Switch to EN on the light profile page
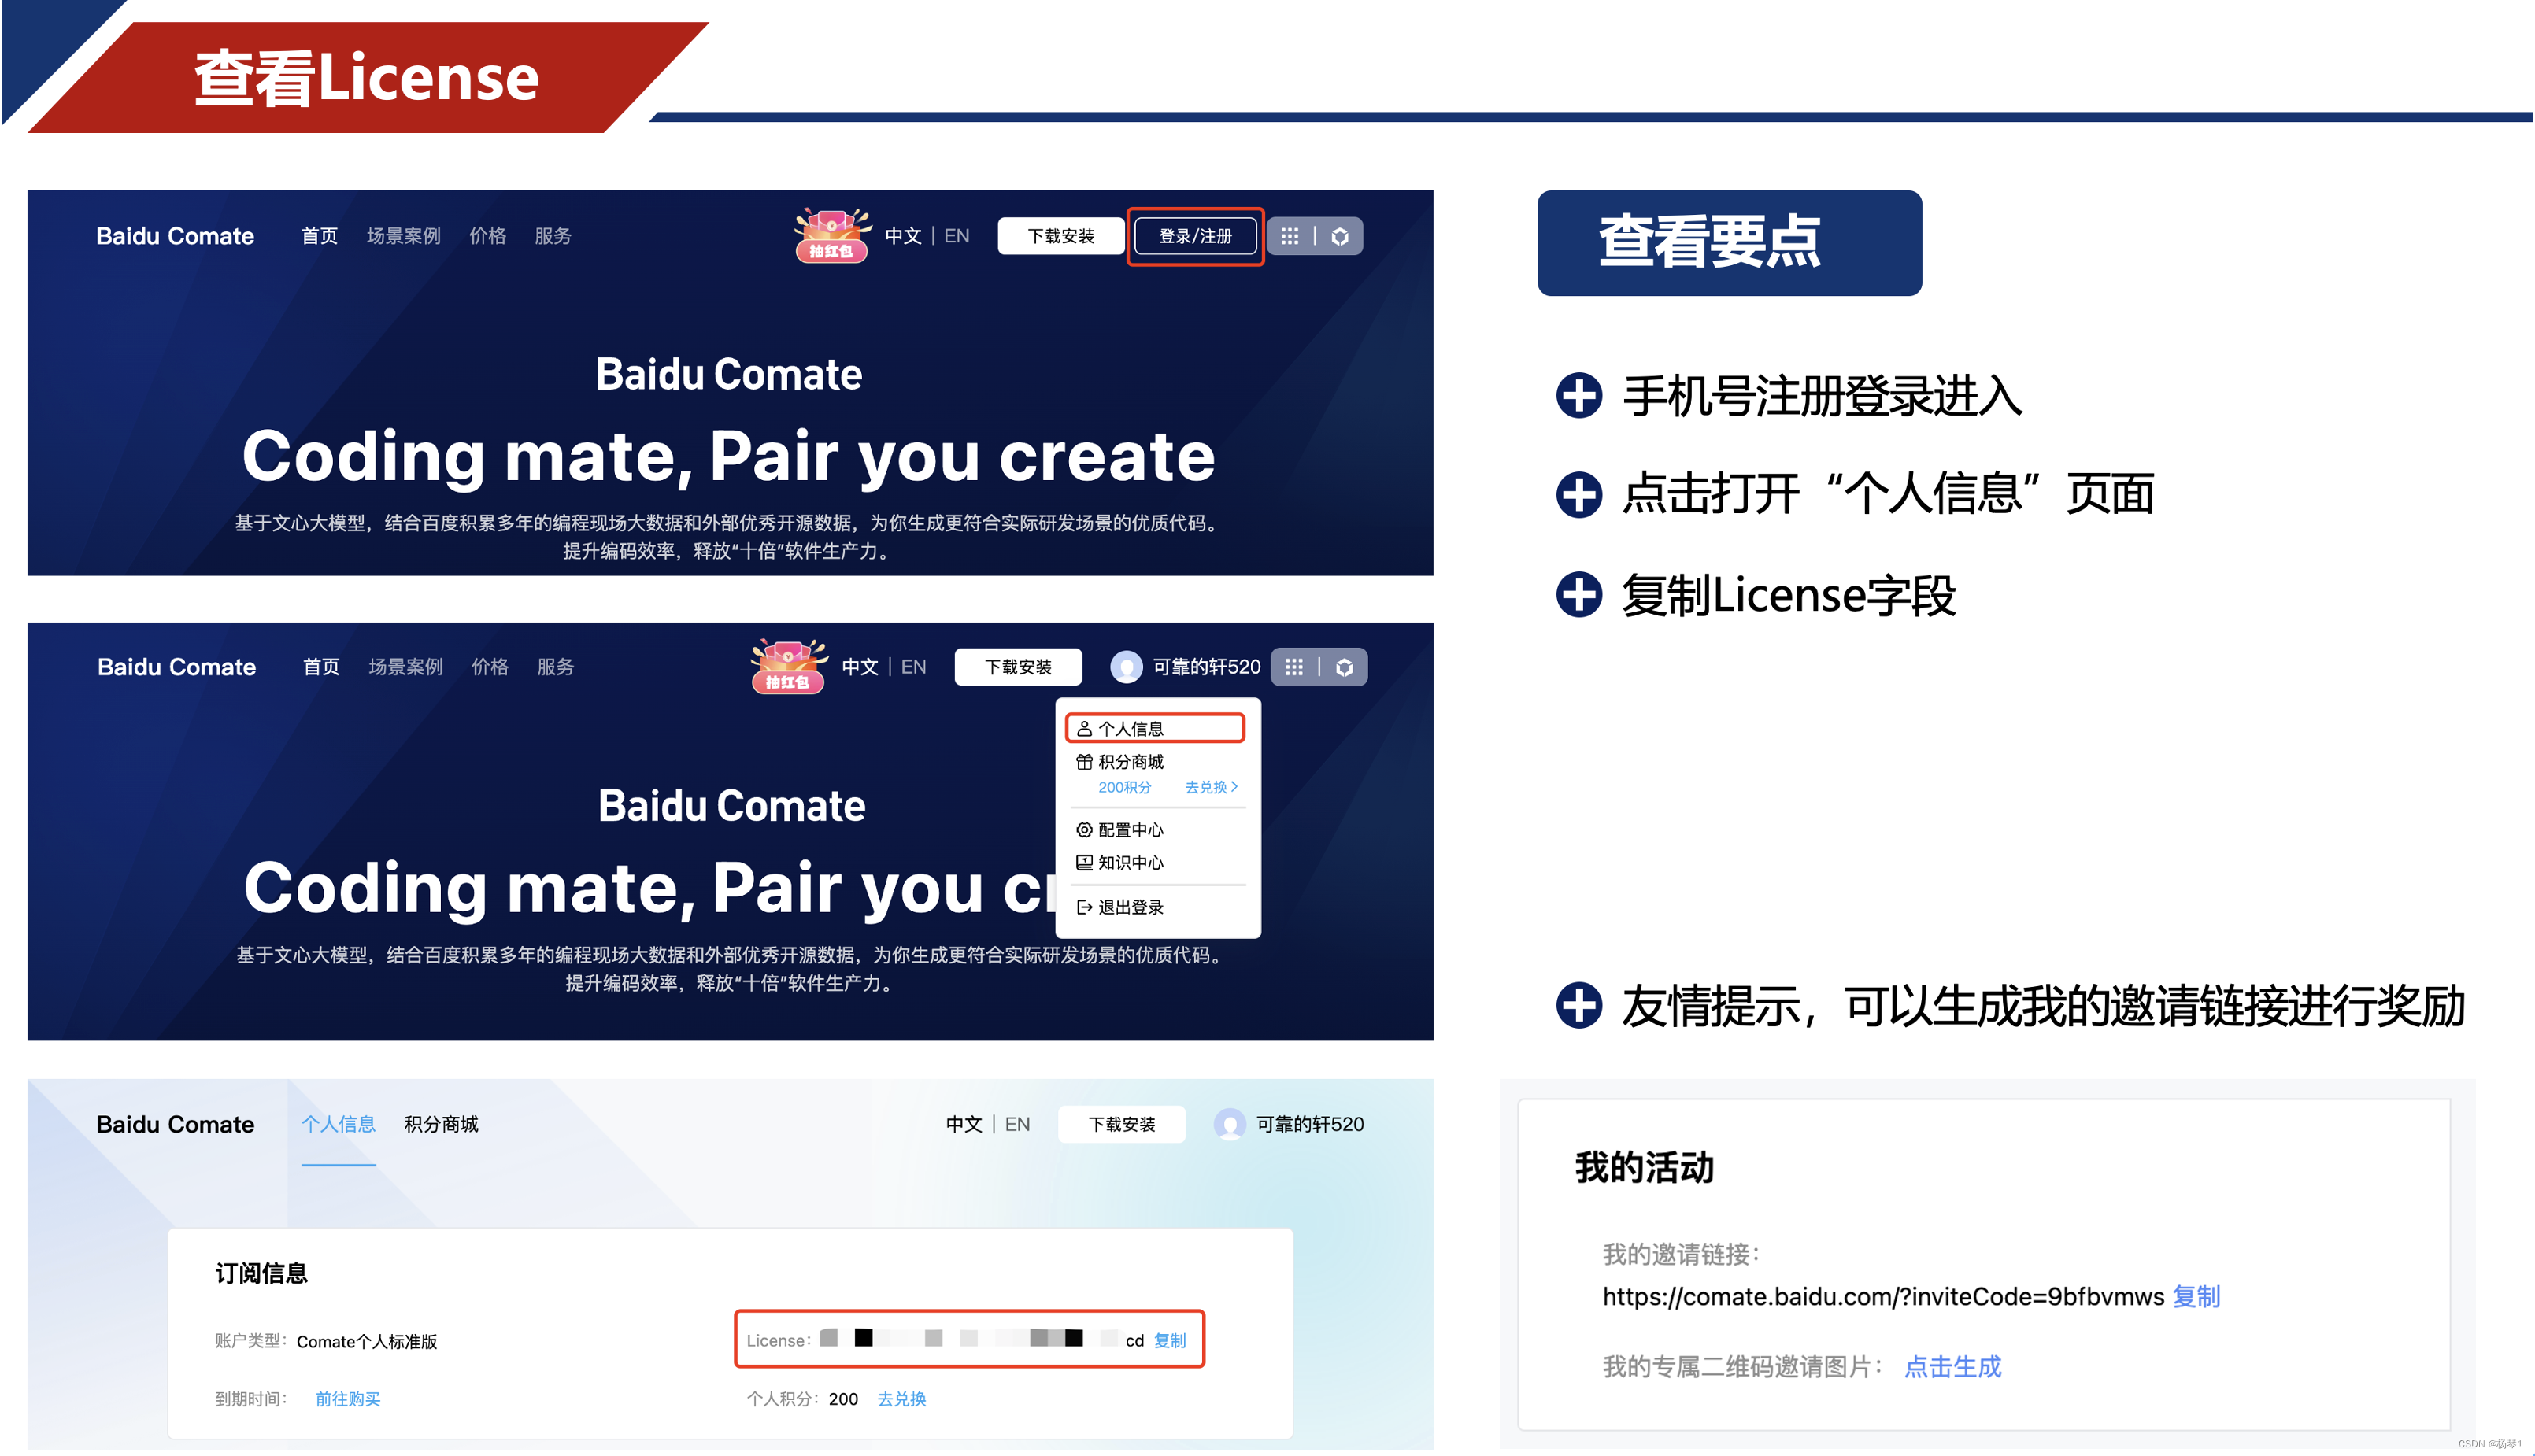 click(x=1017, y=1124)
